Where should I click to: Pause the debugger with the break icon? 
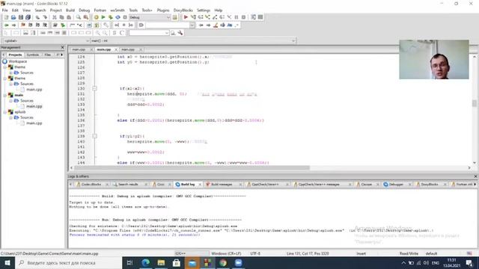(x=237, y=17)
